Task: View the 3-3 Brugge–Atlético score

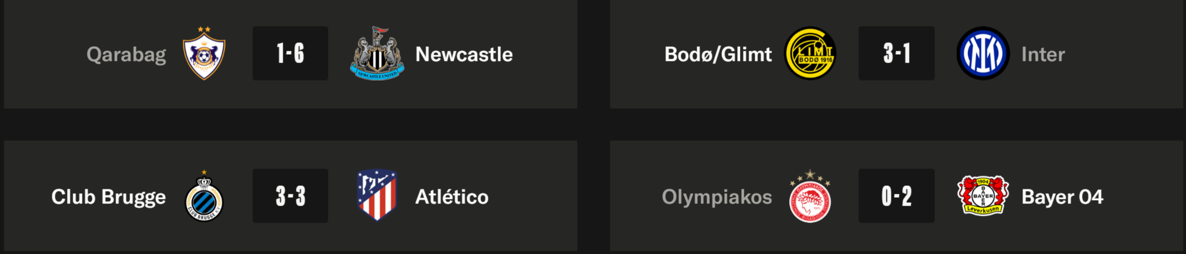Action: [290, 196]
